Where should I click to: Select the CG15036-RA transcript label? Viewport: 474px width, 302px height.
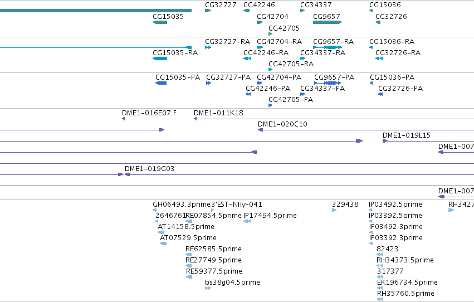pyautogui.click(x=392, y=42)
